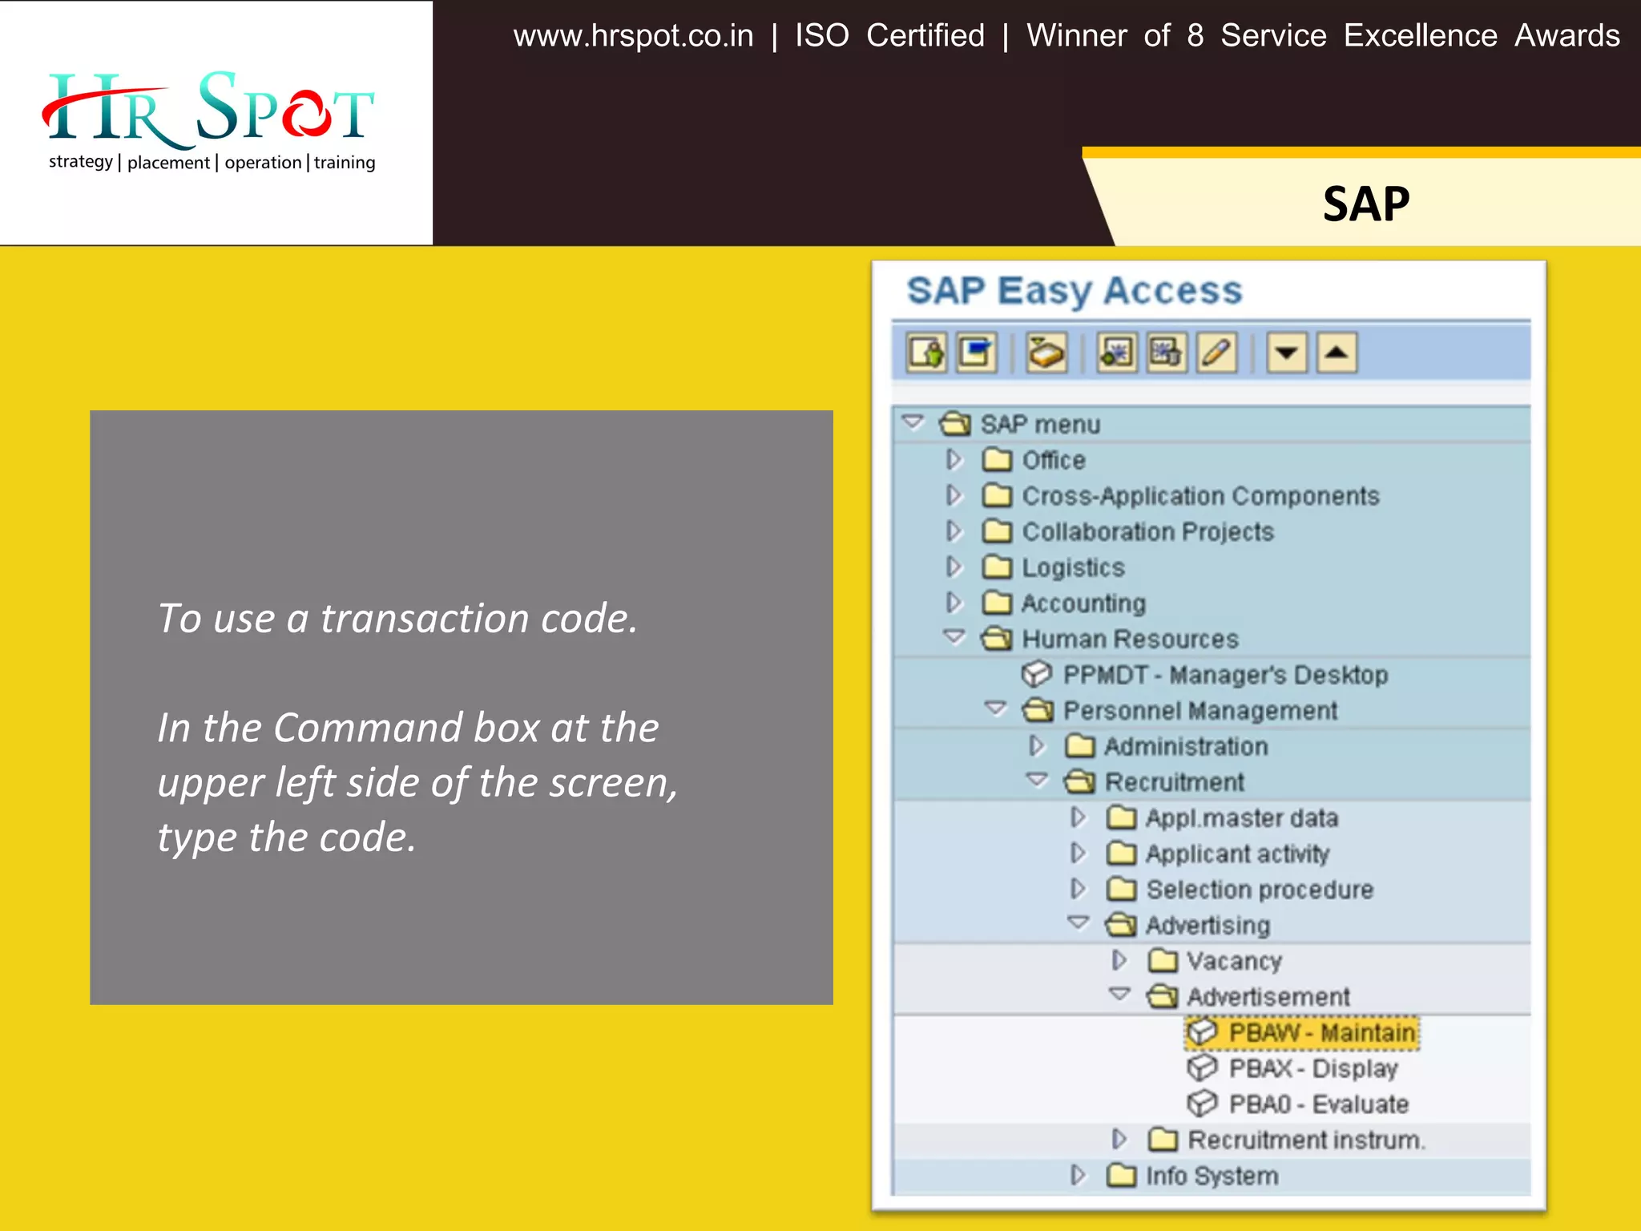Select the Personnel Management label

point(1200,710)
